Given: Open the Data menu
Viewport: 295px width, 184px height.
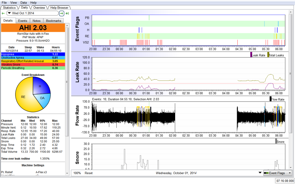Looking at the screenshot, I should coord(24,3).
